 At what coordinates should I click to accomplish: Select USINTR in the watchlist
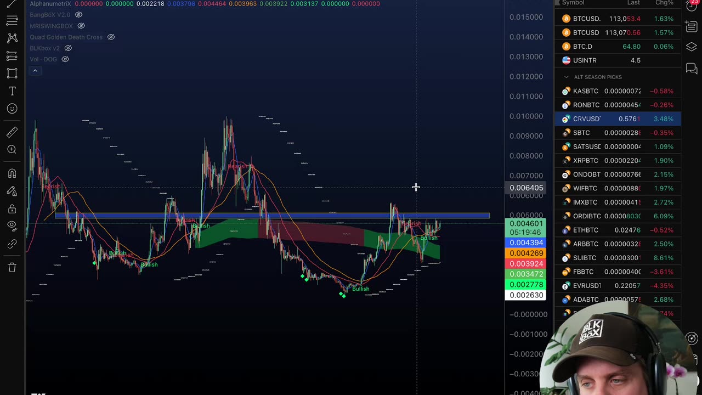point(618,60)
